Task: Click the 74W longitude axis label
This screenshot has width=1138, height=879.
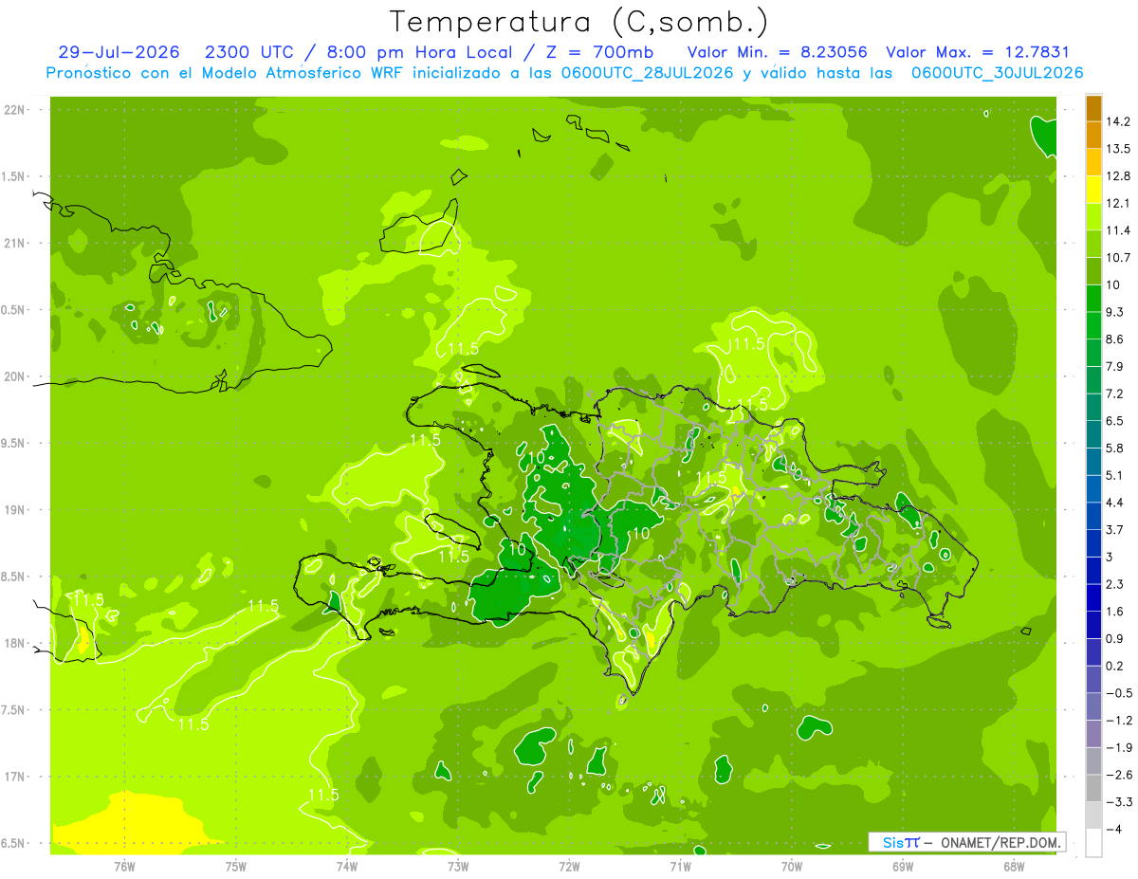Action: (346, 866)
